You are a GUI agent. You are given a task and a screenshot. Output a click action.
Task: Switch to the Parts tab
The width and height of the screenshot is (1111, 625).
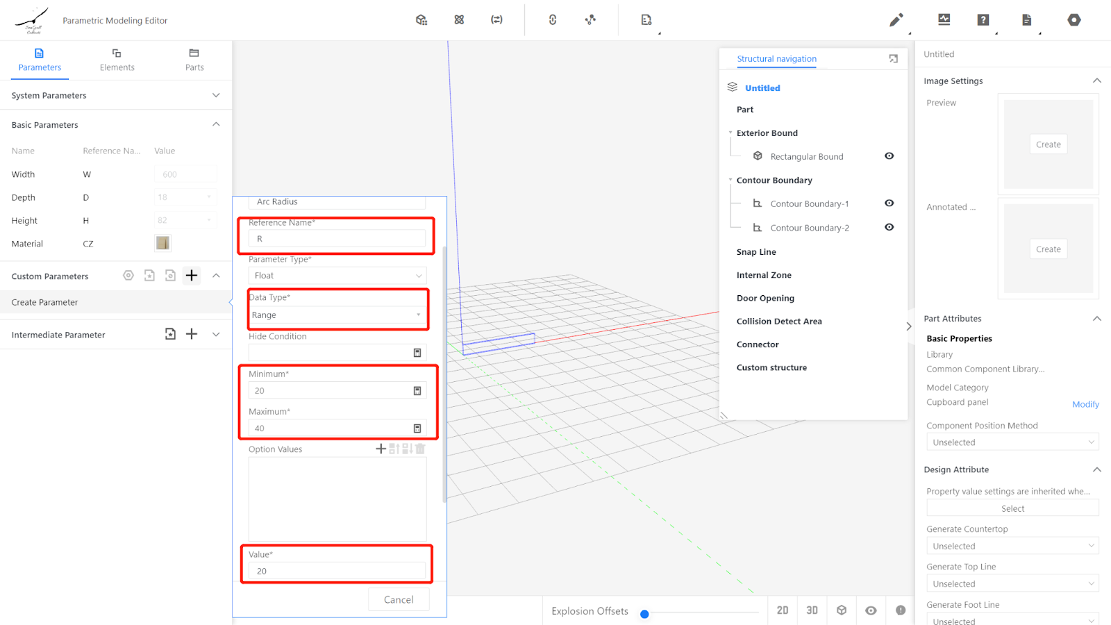(194, 60)
